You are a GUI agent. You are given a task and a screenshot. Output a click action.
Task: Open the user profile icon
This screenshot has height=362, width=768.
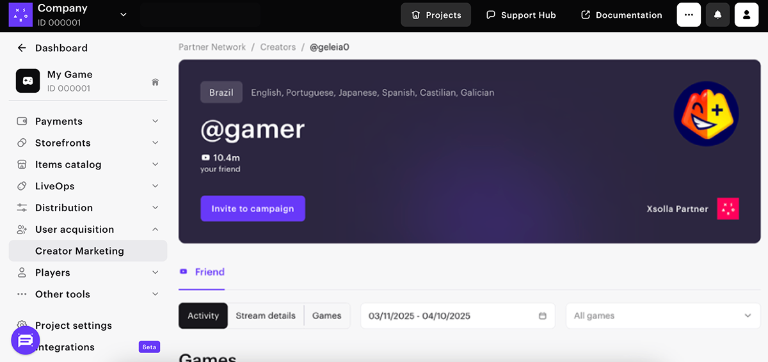point(746,15)
